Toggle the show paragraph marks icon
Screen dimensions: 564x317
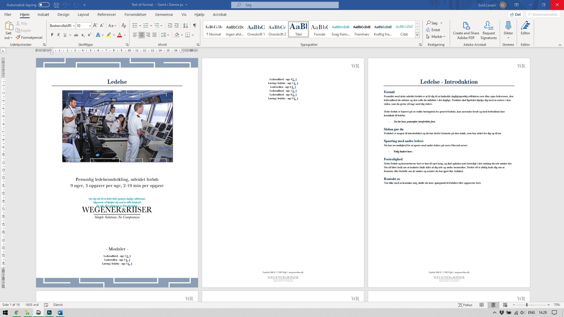[194, 26]
